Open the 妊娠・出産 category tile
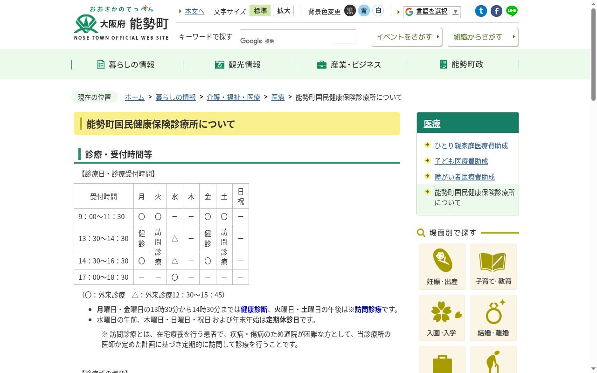Viewport: 597px width, 373px height. [442, 267]
